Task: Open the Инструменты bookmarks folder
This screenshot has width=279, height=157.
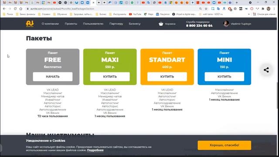Action: 118,14
